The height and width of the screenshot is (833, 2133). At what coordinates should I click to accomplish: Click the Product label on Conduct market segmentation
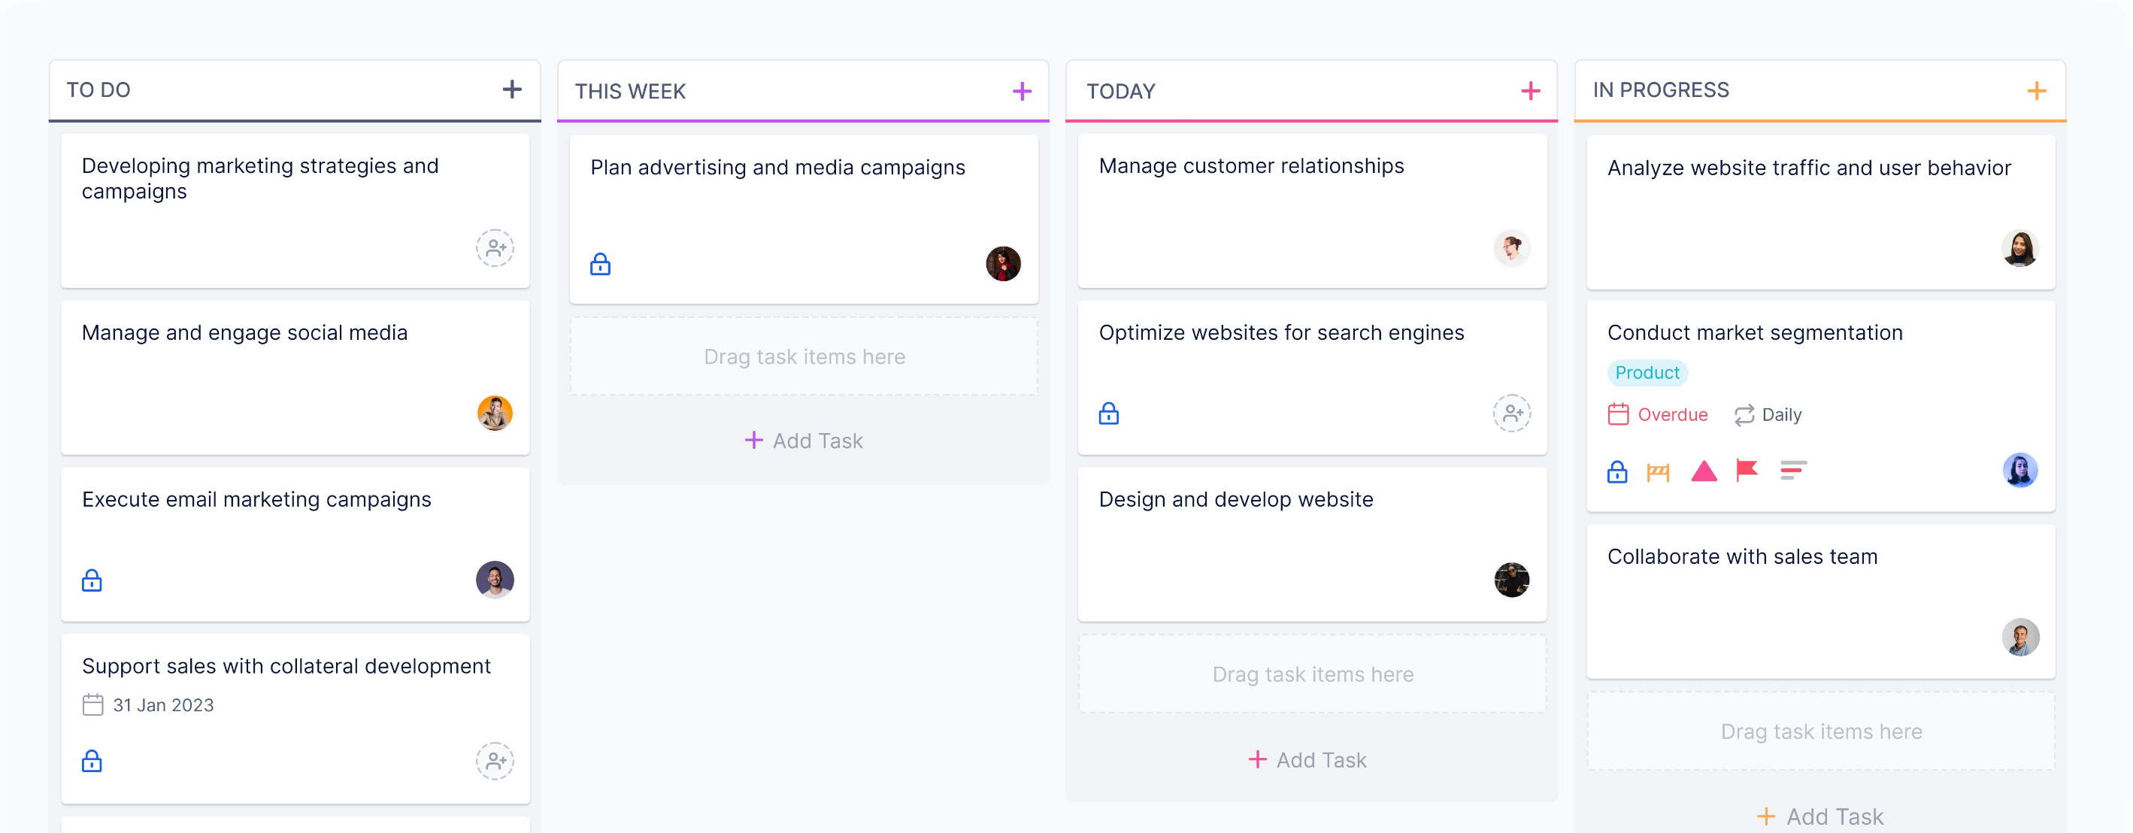[x=1646, y=371]
